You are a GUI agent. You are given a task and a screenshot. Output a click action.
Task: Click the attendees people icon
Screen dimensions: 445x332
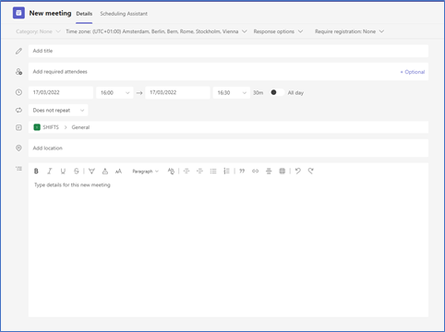18,72
